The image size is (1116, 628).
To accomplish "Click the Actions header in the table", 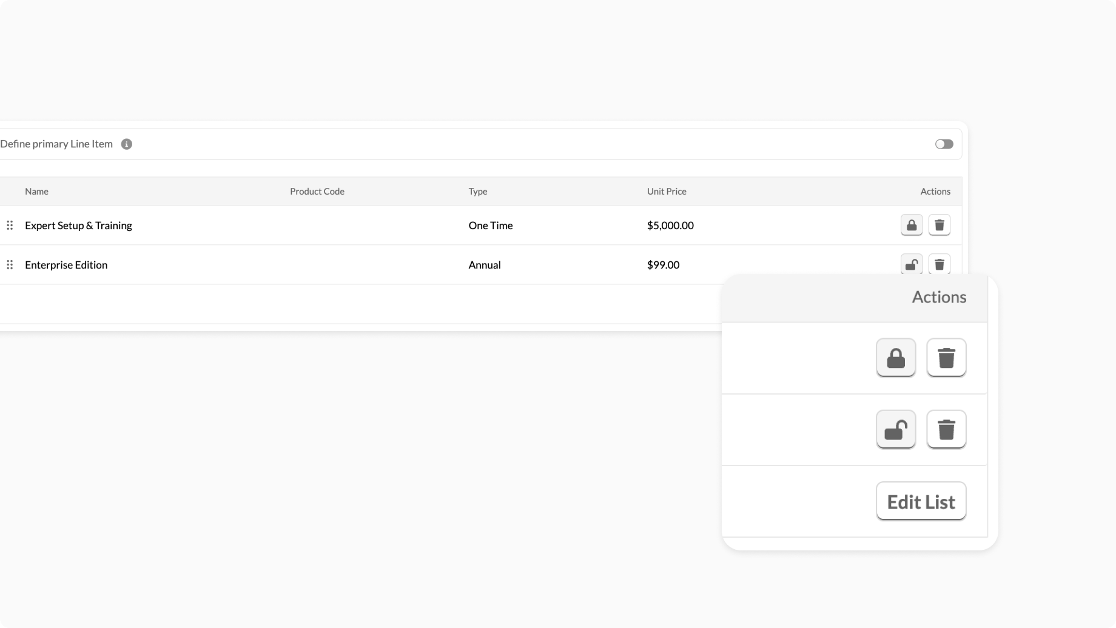I will [x=935, y=192].
